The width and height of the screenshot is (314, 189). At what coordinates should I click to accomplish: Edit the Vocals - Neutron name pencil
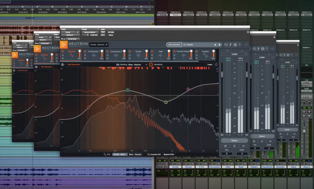pyautogui.click(x=106, y=44)
